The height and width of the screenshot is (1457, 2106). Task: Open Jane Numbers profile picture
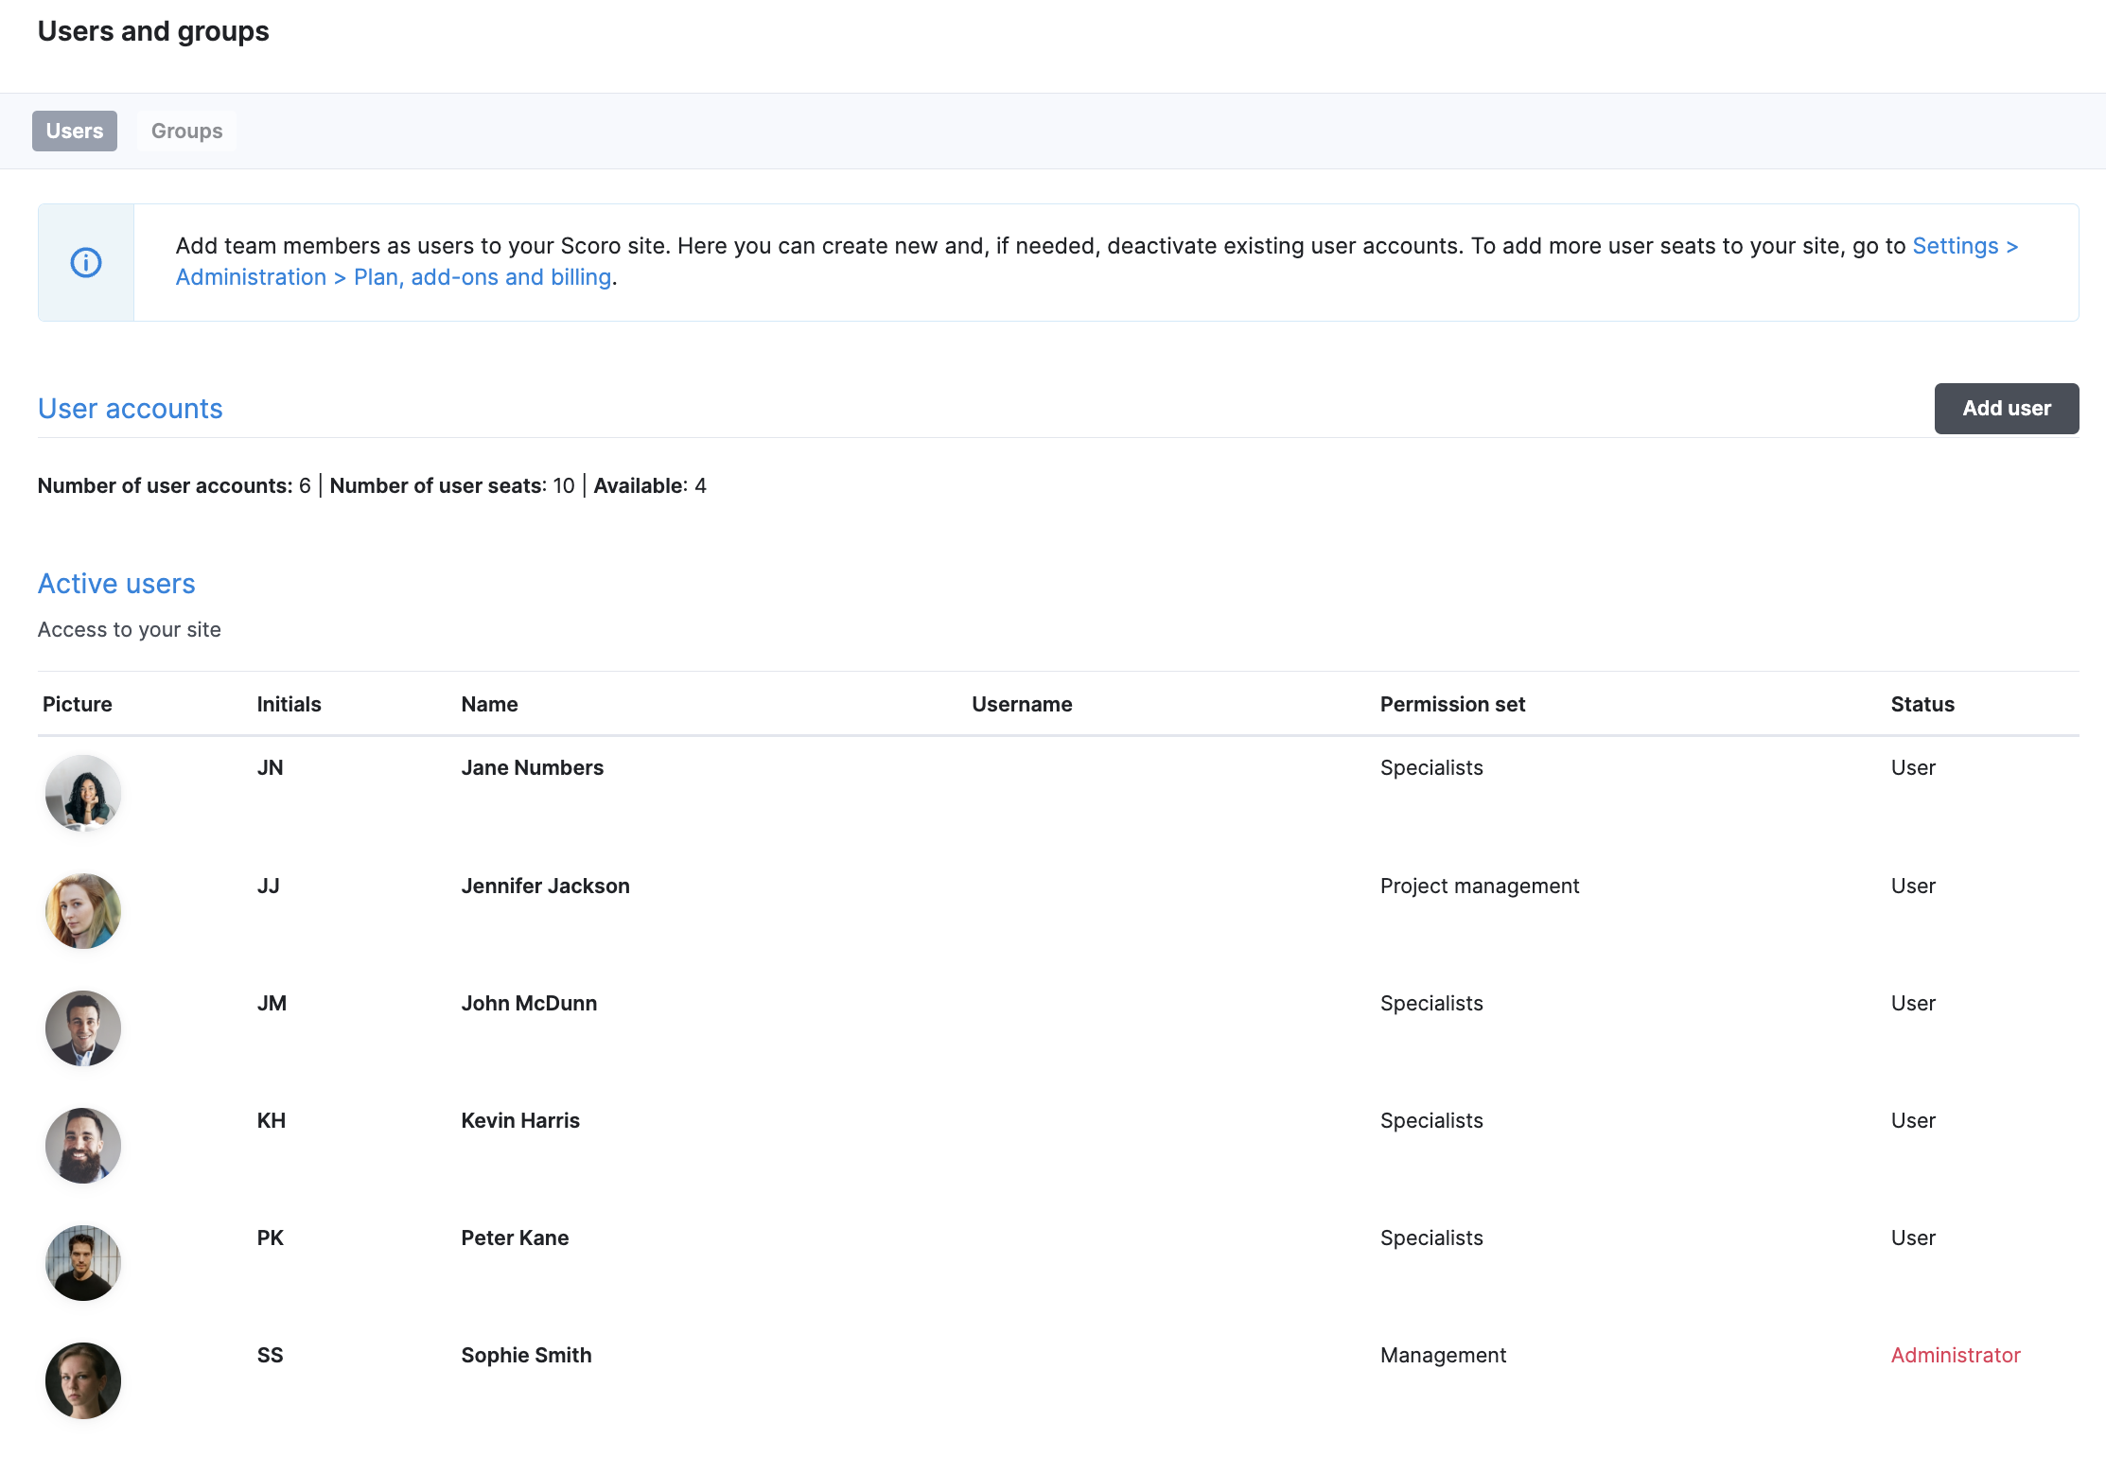coord(83,793)
